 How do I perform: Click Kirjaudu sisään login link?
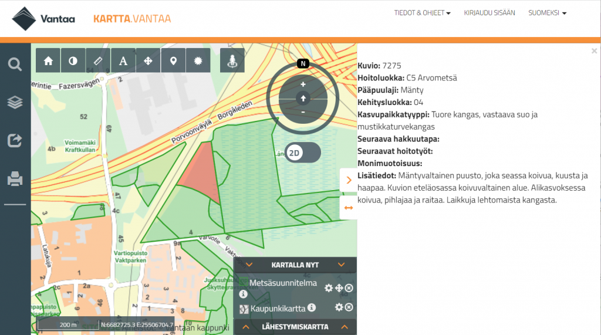coord(489,13)
